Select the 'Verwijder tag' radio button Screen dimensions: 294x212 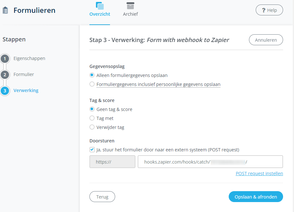point(92,127)
